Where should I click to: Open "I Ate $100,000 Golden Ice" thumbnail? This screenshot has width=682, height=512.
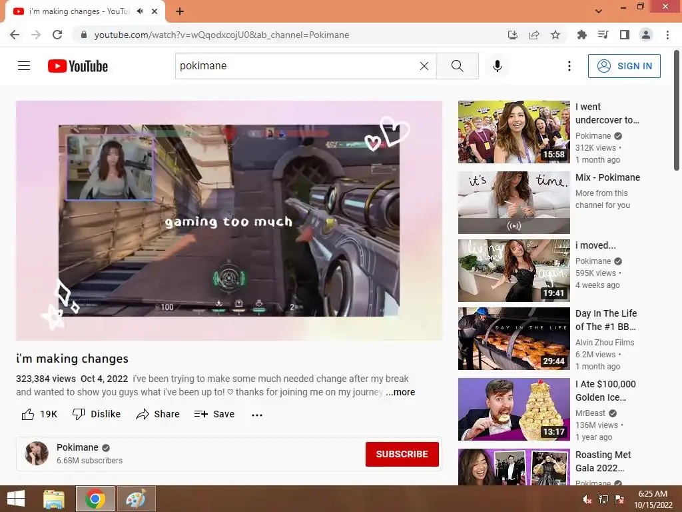click(x=513, y=409)
